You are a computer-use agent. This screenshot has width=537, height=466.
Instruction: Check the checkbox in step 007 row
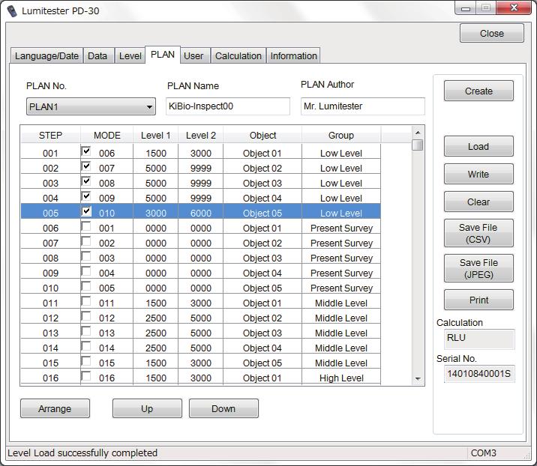click(86, 241)
